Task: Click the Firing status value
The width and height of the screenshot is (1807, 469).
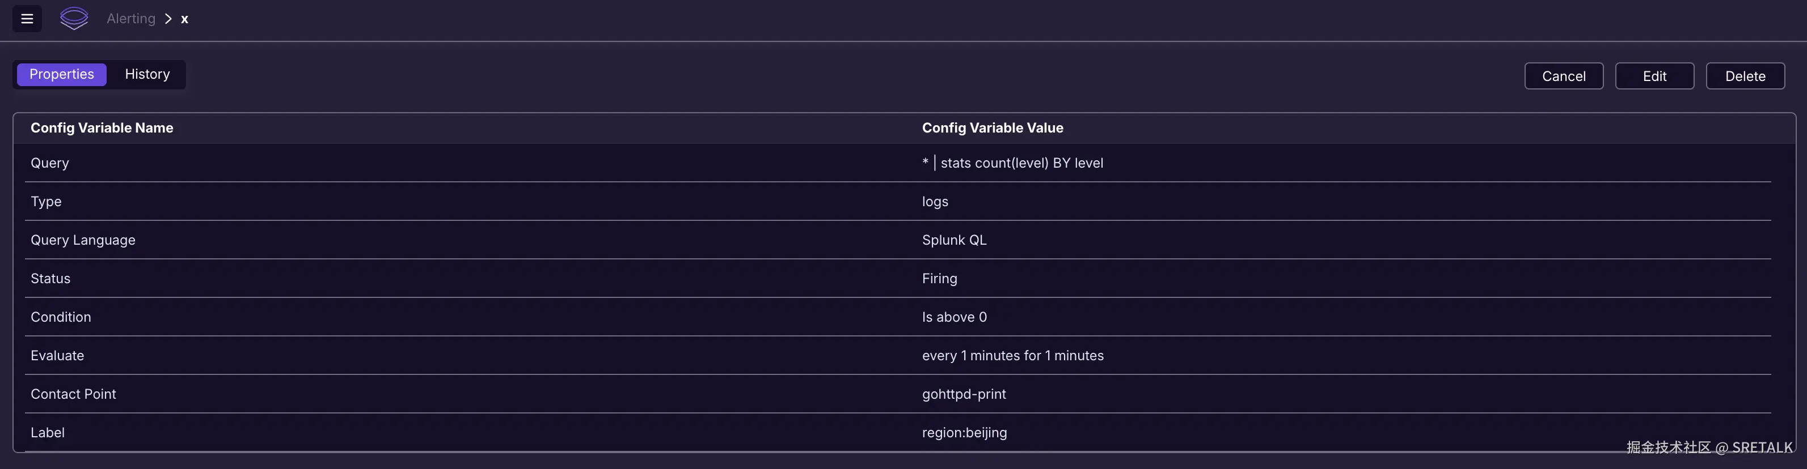Action: tap(939, 279)
